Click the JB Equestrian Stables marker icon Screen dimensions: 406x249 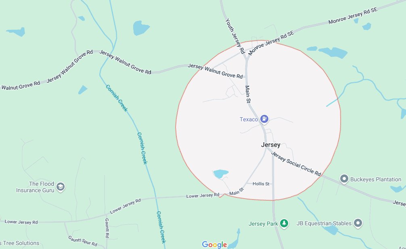358,223
